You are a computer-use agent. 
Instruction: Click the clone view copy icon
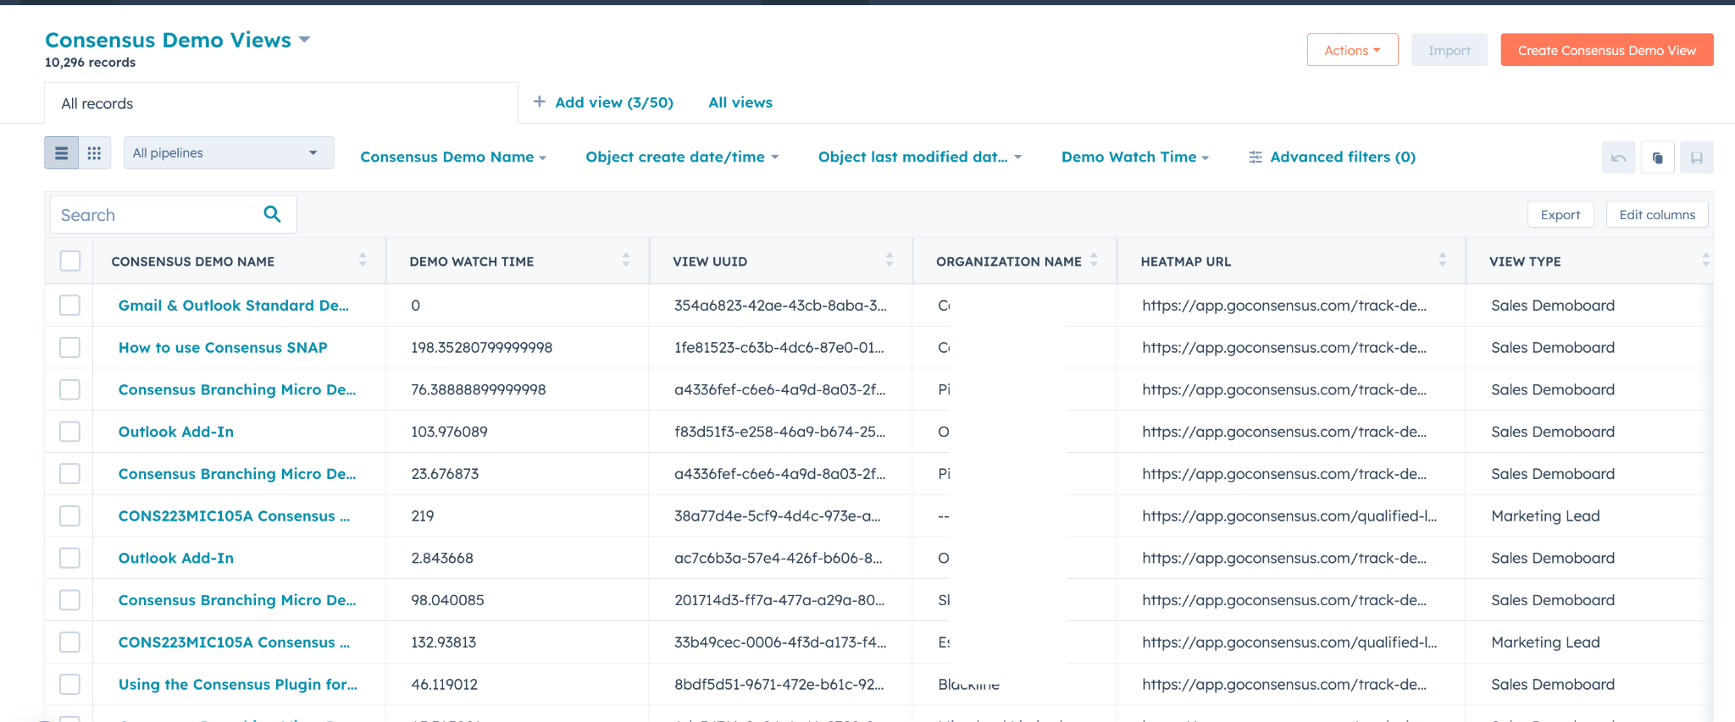tap(1657, 157)
